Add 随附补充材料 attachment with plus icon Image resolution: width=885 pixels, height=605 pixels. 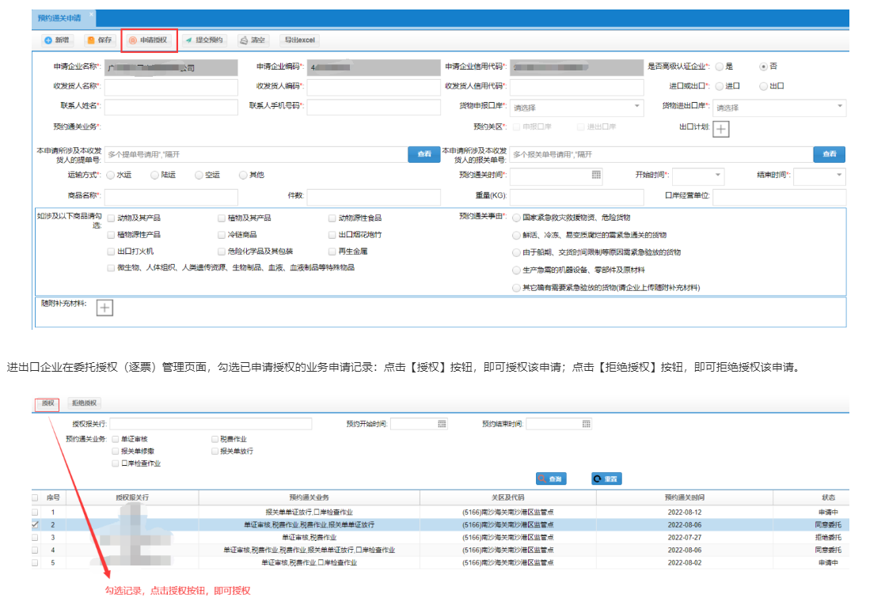pos(104,308)
